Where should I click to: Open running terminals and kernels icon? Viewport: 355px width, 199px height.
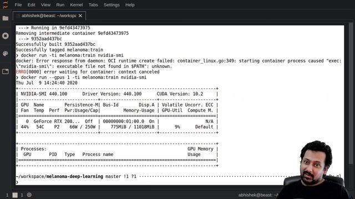(x=6, y=36)
